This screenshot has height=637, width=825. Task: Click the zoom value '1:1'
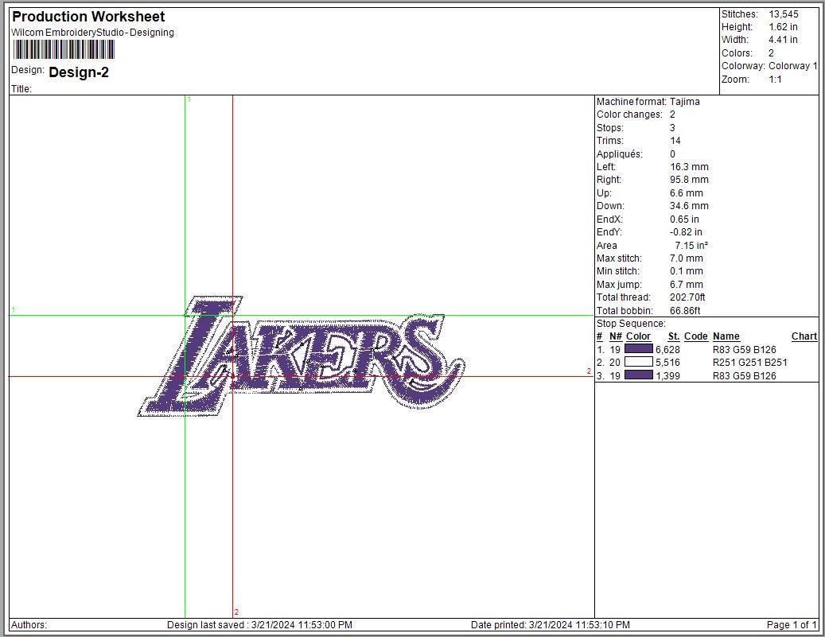pyautogui.click(x=775, y=80)
